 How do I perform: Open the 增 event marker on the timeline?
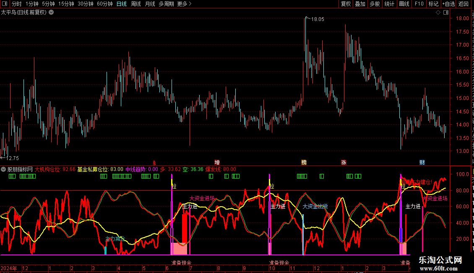pos(217,163)
